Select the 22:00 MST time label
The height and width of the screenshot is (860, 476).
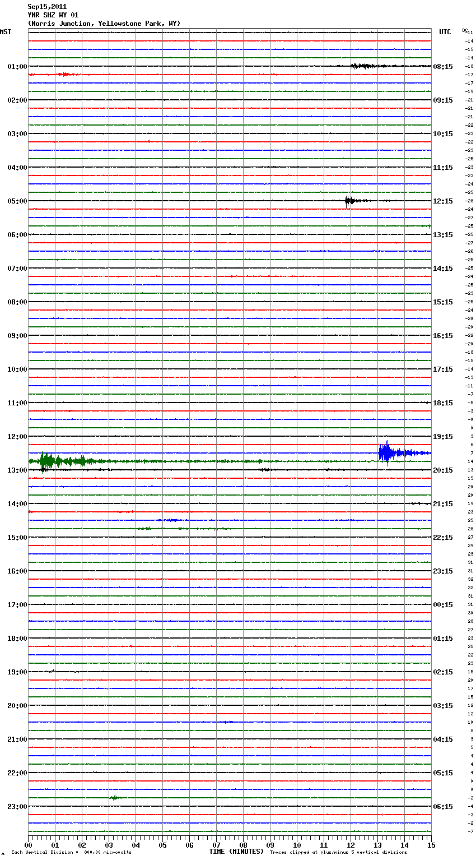click(x=17, y=773)
